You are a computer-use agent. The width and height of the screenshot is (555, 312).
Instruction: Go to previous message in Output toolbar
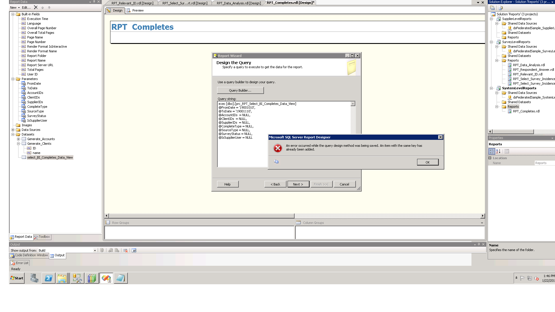click(110, 250)
